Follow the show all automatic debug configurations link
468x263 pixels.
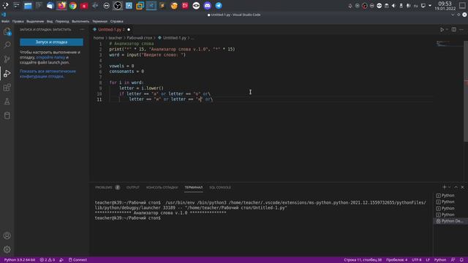(x=48, y=74)
